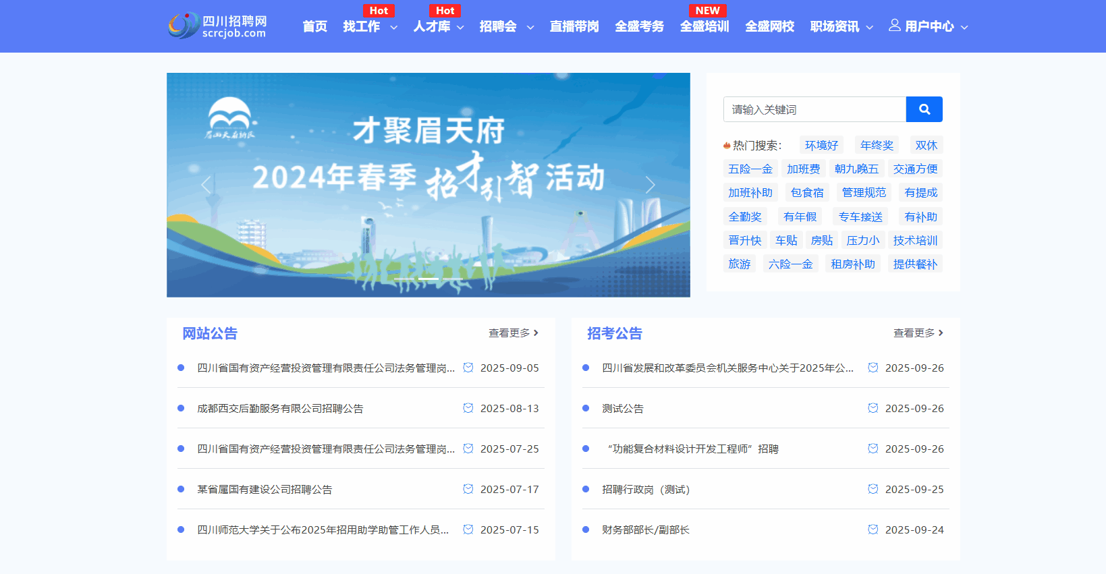The height and width of the screenshot is (574, 1106).
Task: Go to the next carousel slide arrow
Action: click(x=650, y=185)
